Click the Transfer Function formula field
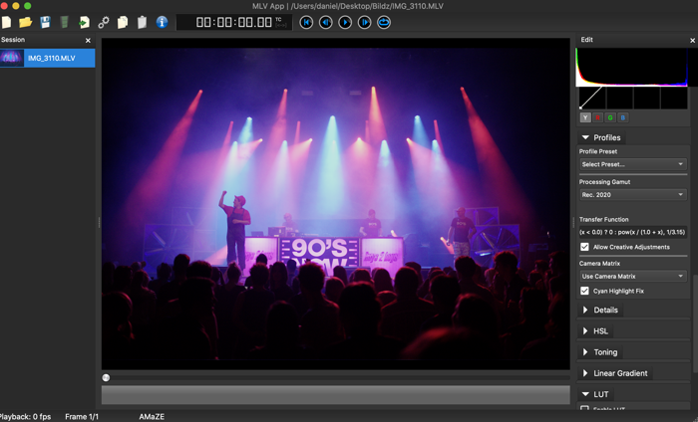Image resolution: width=698 pixels, height=422 pixels. point(632,232)
